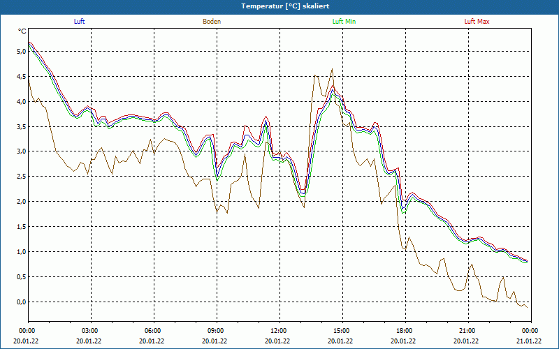Click the '1,5' y-axis value
The height and width of the screenshot is (349, 559).
tap(22, 226)
